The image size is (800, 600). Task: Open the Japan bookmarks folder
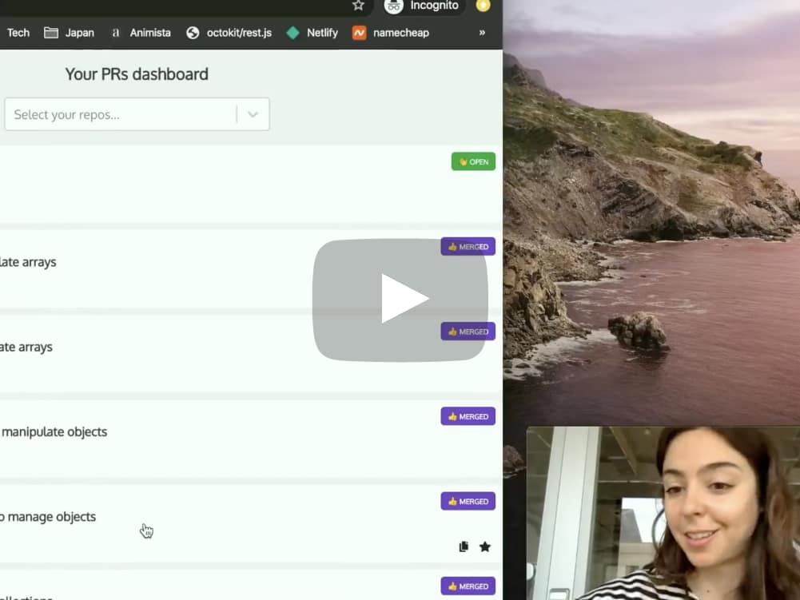[x=69, y=33]
